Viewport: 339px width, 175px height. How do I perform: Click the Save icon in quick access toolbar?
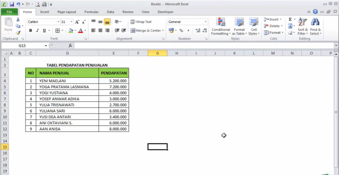click(11, 4)
